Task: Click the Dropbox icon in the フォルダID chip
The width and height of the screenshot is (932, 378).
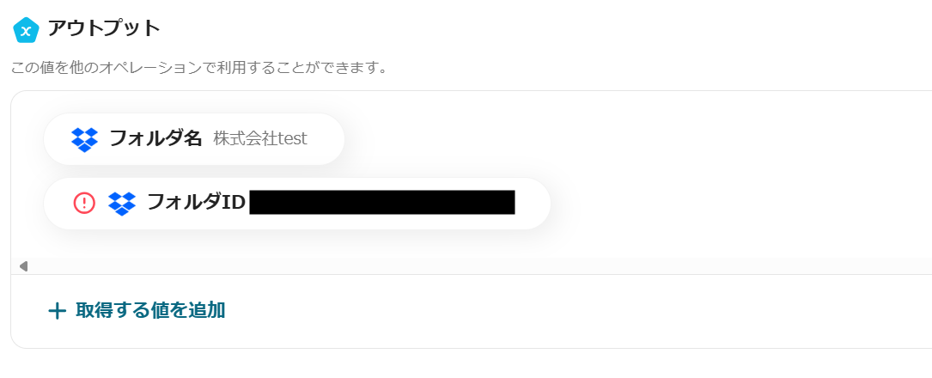Action: [122, 204]
